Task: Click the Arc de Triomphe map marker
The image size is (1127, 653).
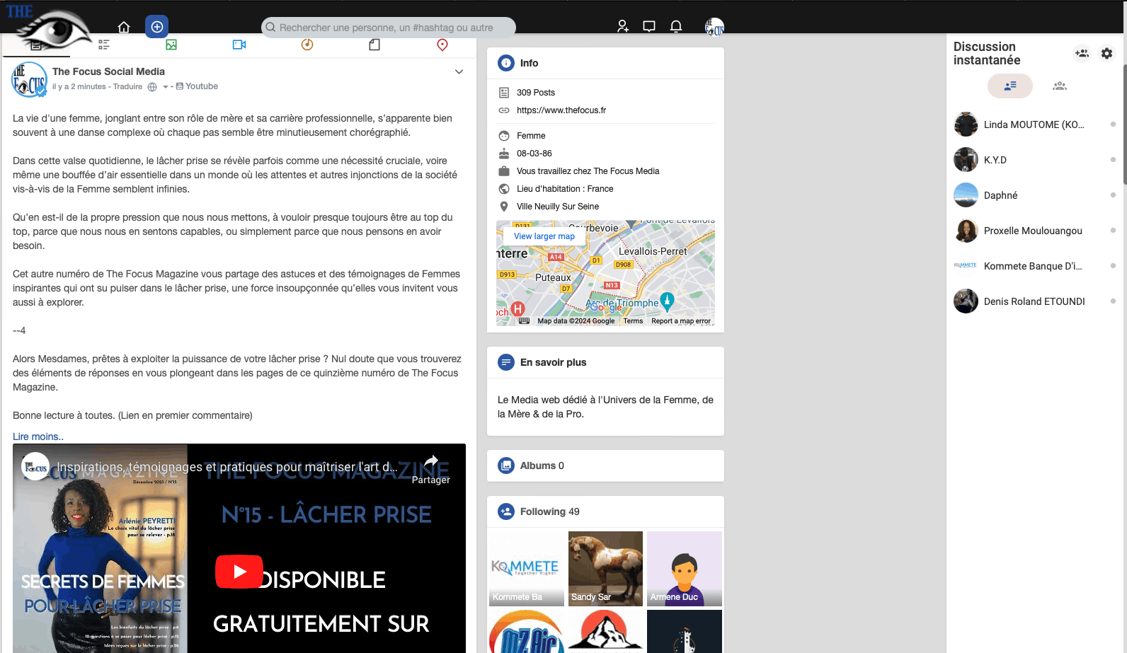Action: (x=667, y=301)
